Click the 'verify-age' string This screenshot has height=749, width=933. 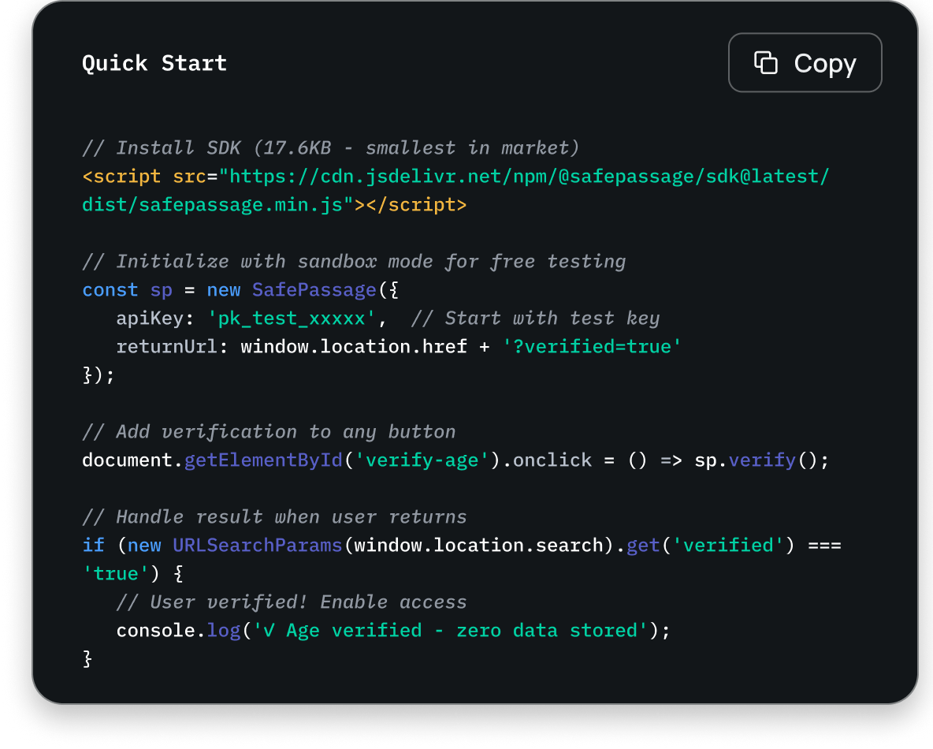[422, 460]
